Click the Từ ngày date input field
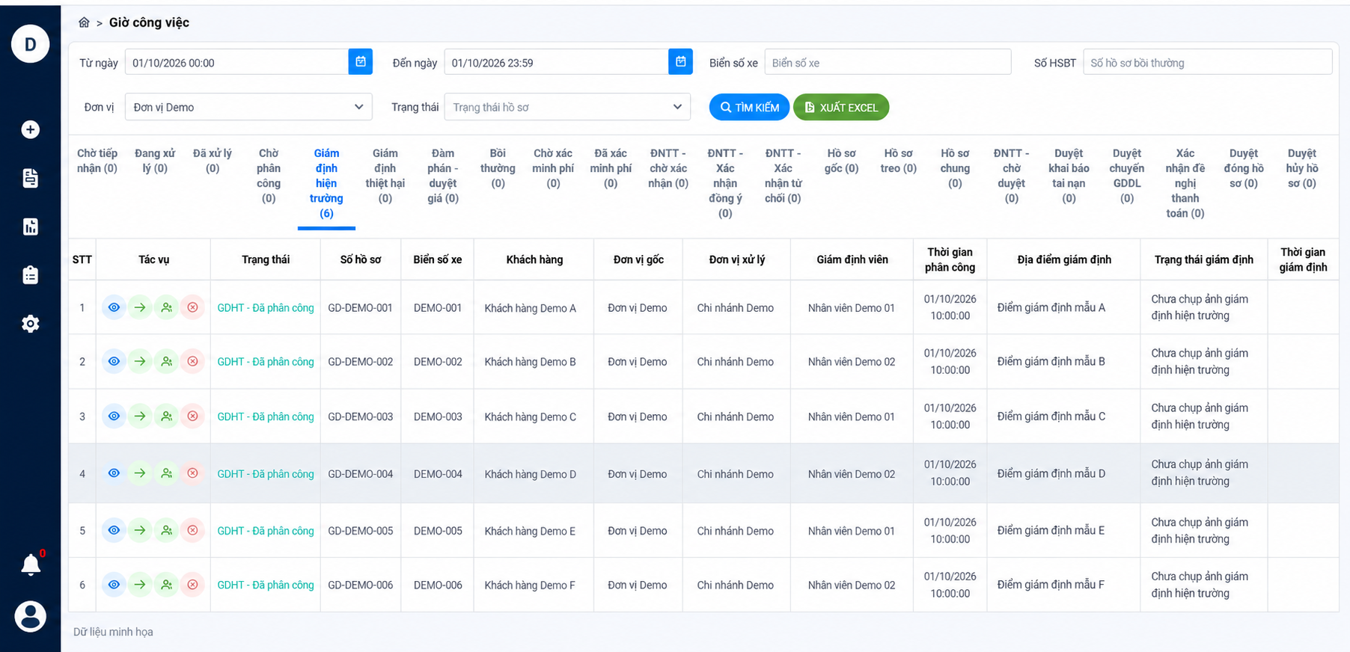The image size is (1350, 652). point(236,62)
